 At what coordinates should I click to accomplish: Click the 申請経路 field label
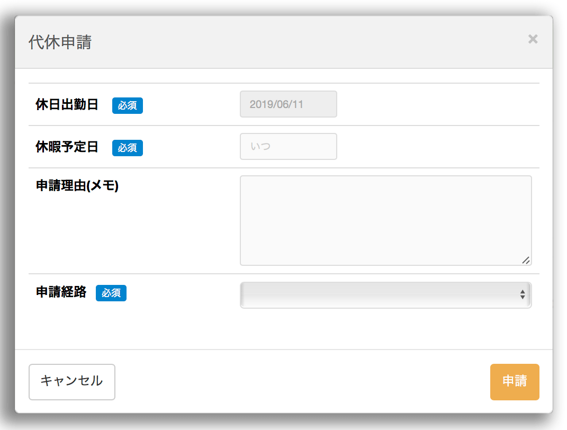point(61,292)
